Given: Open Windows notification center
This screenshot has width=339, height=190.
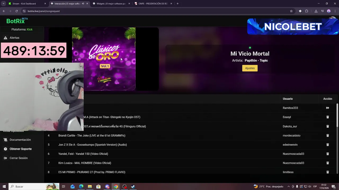Looking at the screenshot, I should coord(333,187).
